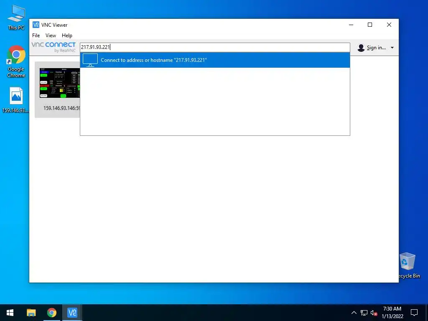Viewport: 428px width, 321px height.
Task: Open the 159.146.93.146 connection thumbnail
Action: [60, 83]
